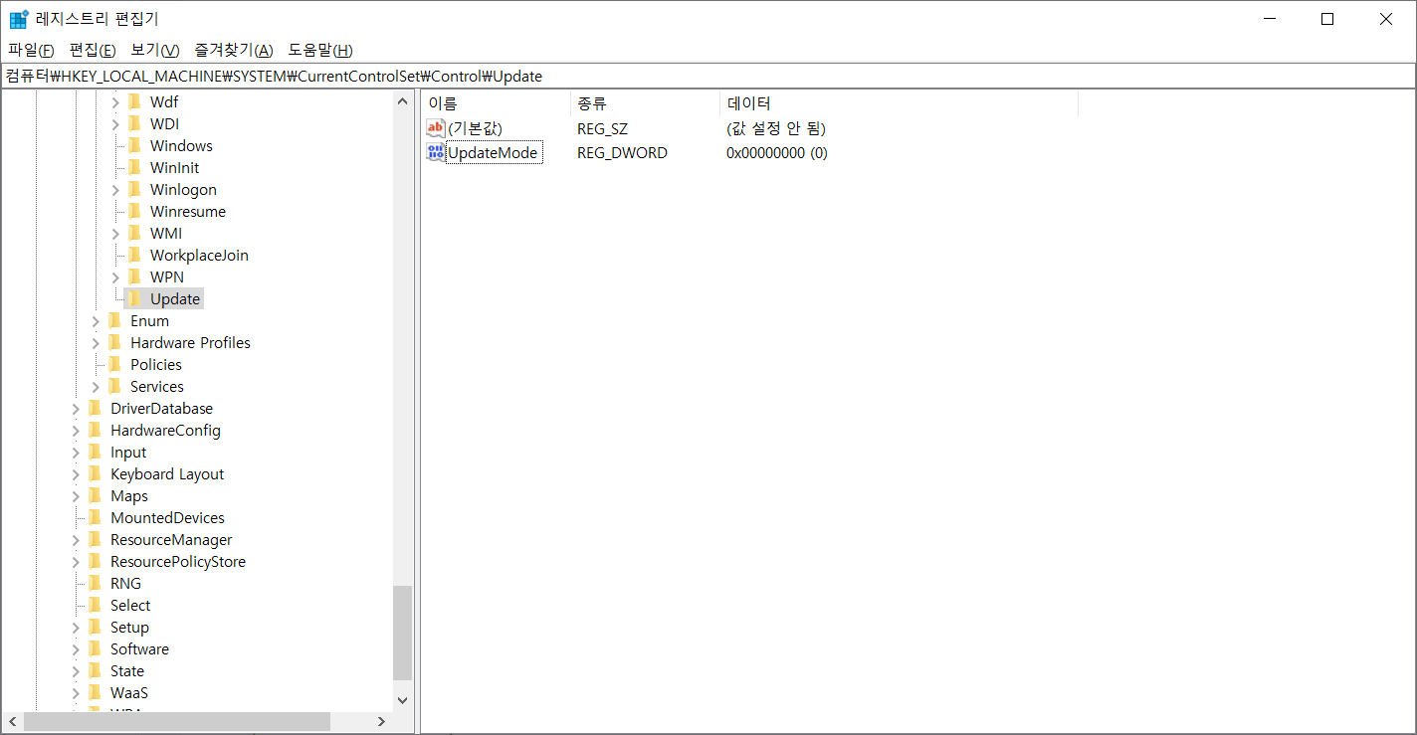The height and width of the screenshot is (735, 1417).
Task: Click the Update folder icon
Action: (134, 298)
